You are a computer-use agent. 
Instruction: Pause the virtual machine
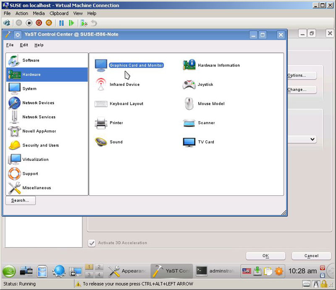click(61, 23)
